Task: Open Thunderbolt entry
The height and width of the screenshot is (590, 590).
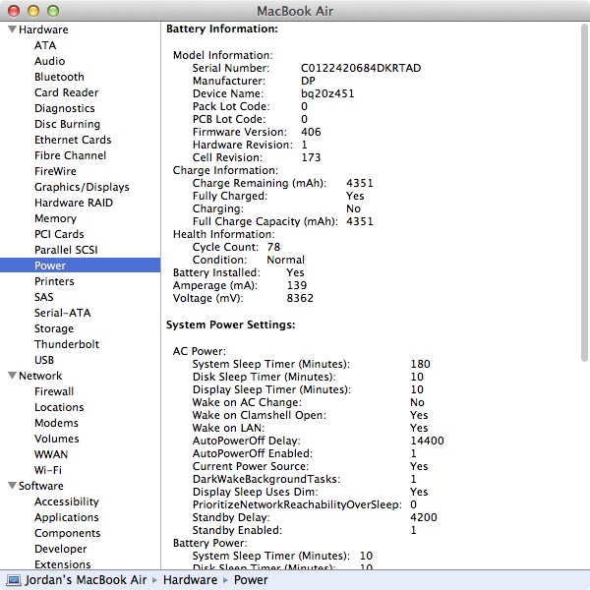Action: pos(67,344)
